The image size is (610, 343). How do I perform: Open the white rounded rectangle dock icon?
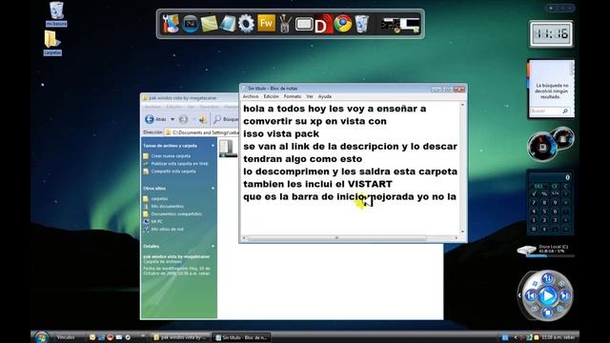304,25
